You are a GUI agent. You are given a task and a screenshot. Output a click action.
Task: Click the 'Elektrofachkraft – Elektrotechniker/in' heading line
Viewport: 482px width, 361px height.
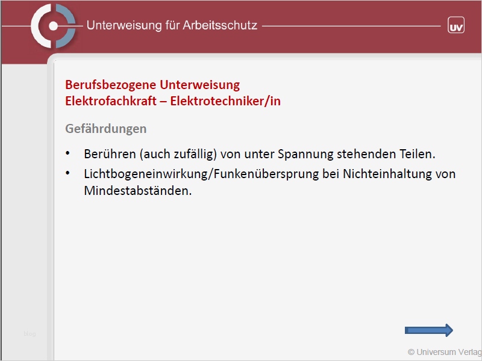[x=173, y=101]
